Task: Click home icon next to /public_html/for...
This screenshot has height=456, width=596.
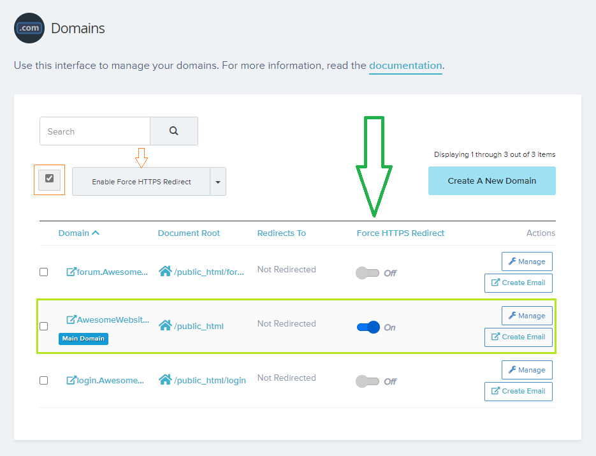Action: pyautogui.click(x=165, y=272)
